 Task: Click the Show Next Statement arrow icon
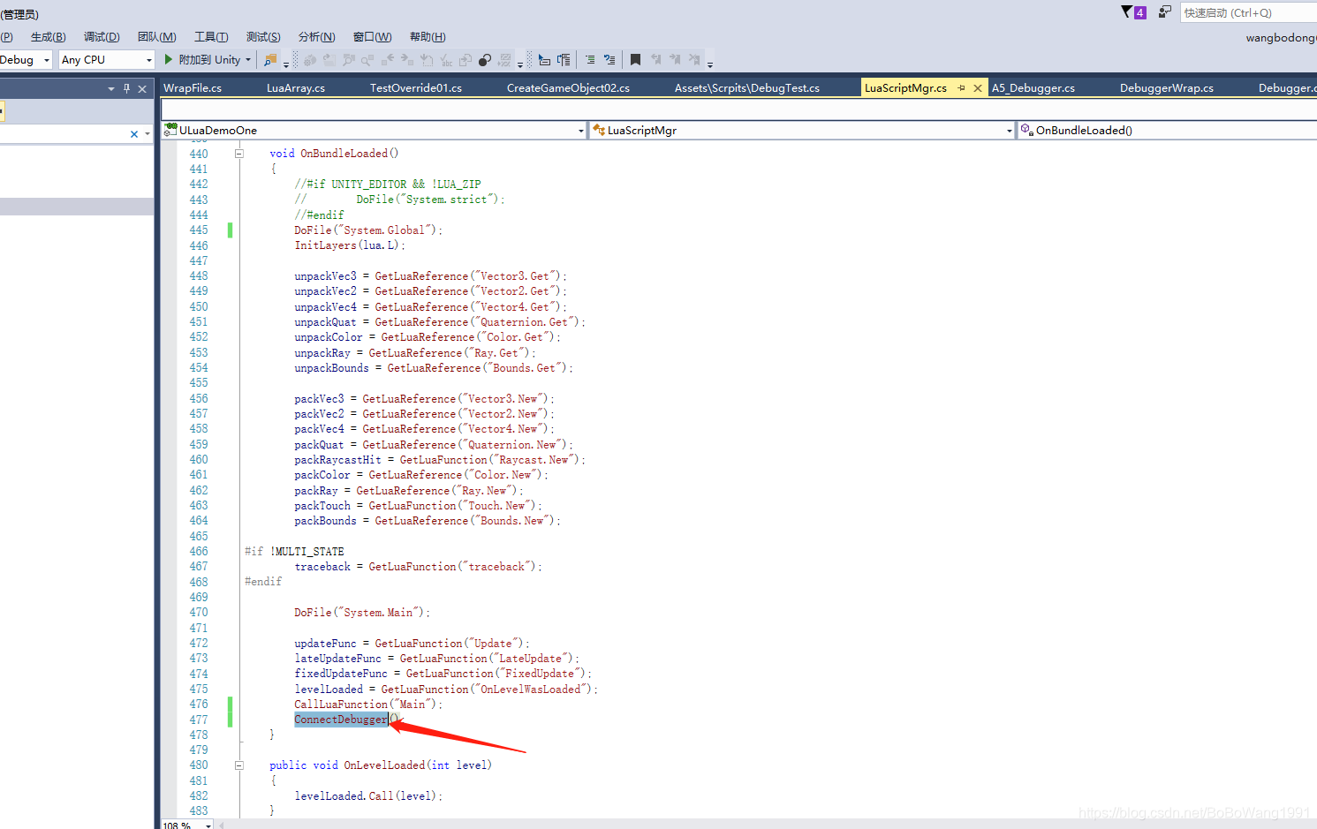click(x=543, y=59)
